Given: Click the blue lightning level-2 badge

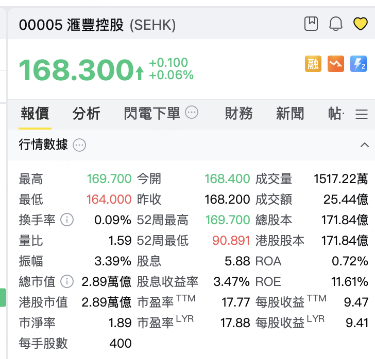Looking at the screenshot, I should click(x=359, y=64).
